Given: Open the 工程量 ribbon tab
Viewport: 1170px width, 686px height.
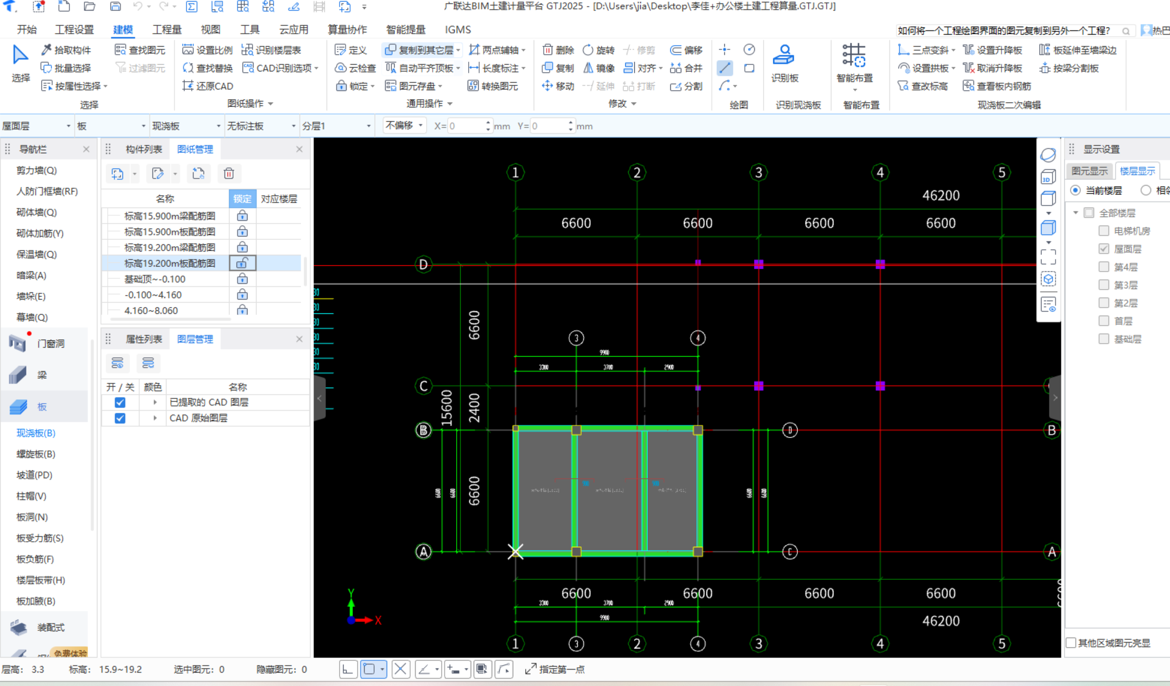Looking at the screenshot, I should coord(167,30).
